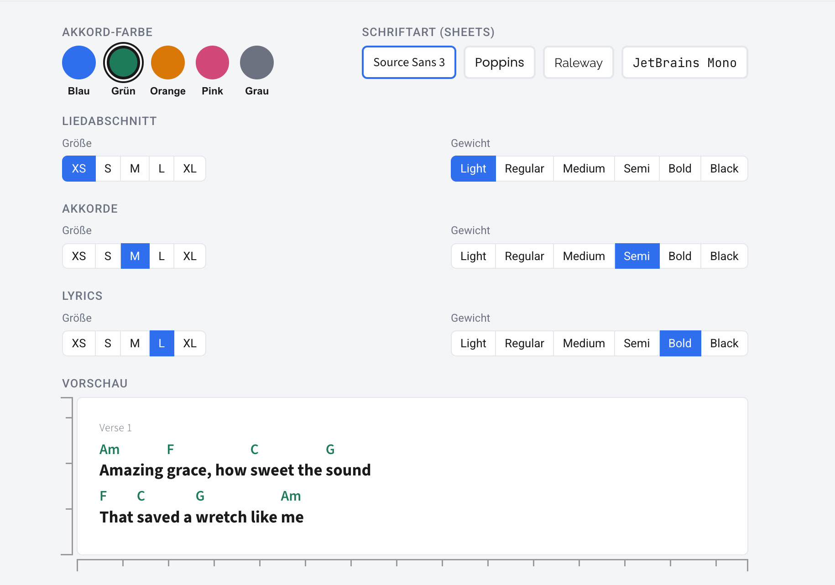835x585 pixels.
Task: Pick the Pink chord color swatch
Action: click(x=212, y=63)
